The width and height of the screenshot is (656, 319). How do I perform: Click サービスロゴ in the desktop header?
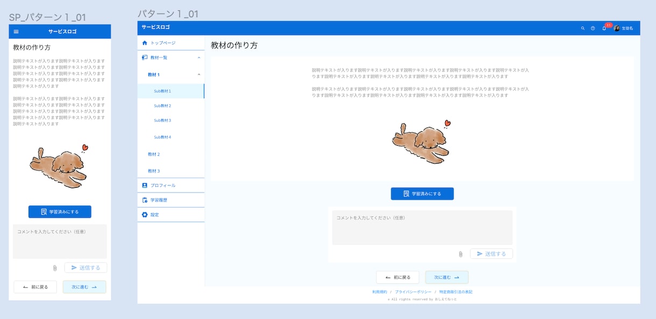tap(155, 27)
